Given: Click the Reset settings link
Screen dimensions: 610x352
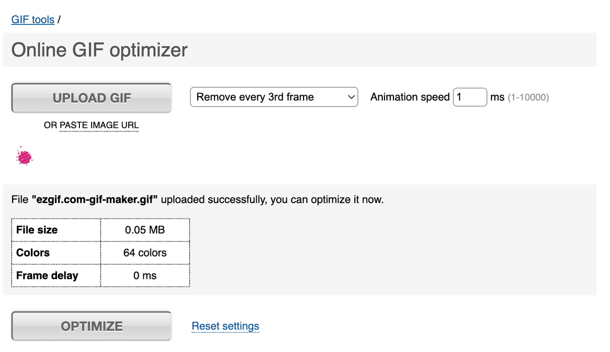Looking at the screenshot, I should pyautogui.click(x=225, y=326).
